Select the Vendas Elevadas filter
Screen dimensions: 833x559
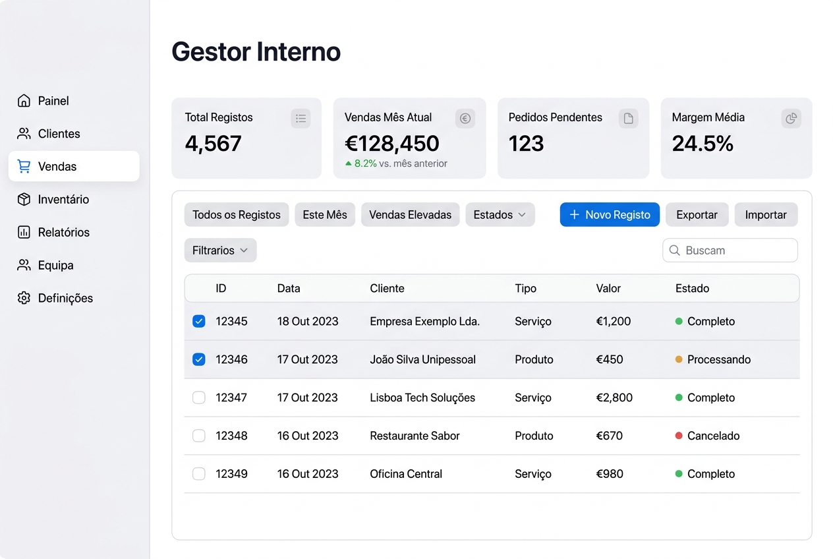pos(410,214)
